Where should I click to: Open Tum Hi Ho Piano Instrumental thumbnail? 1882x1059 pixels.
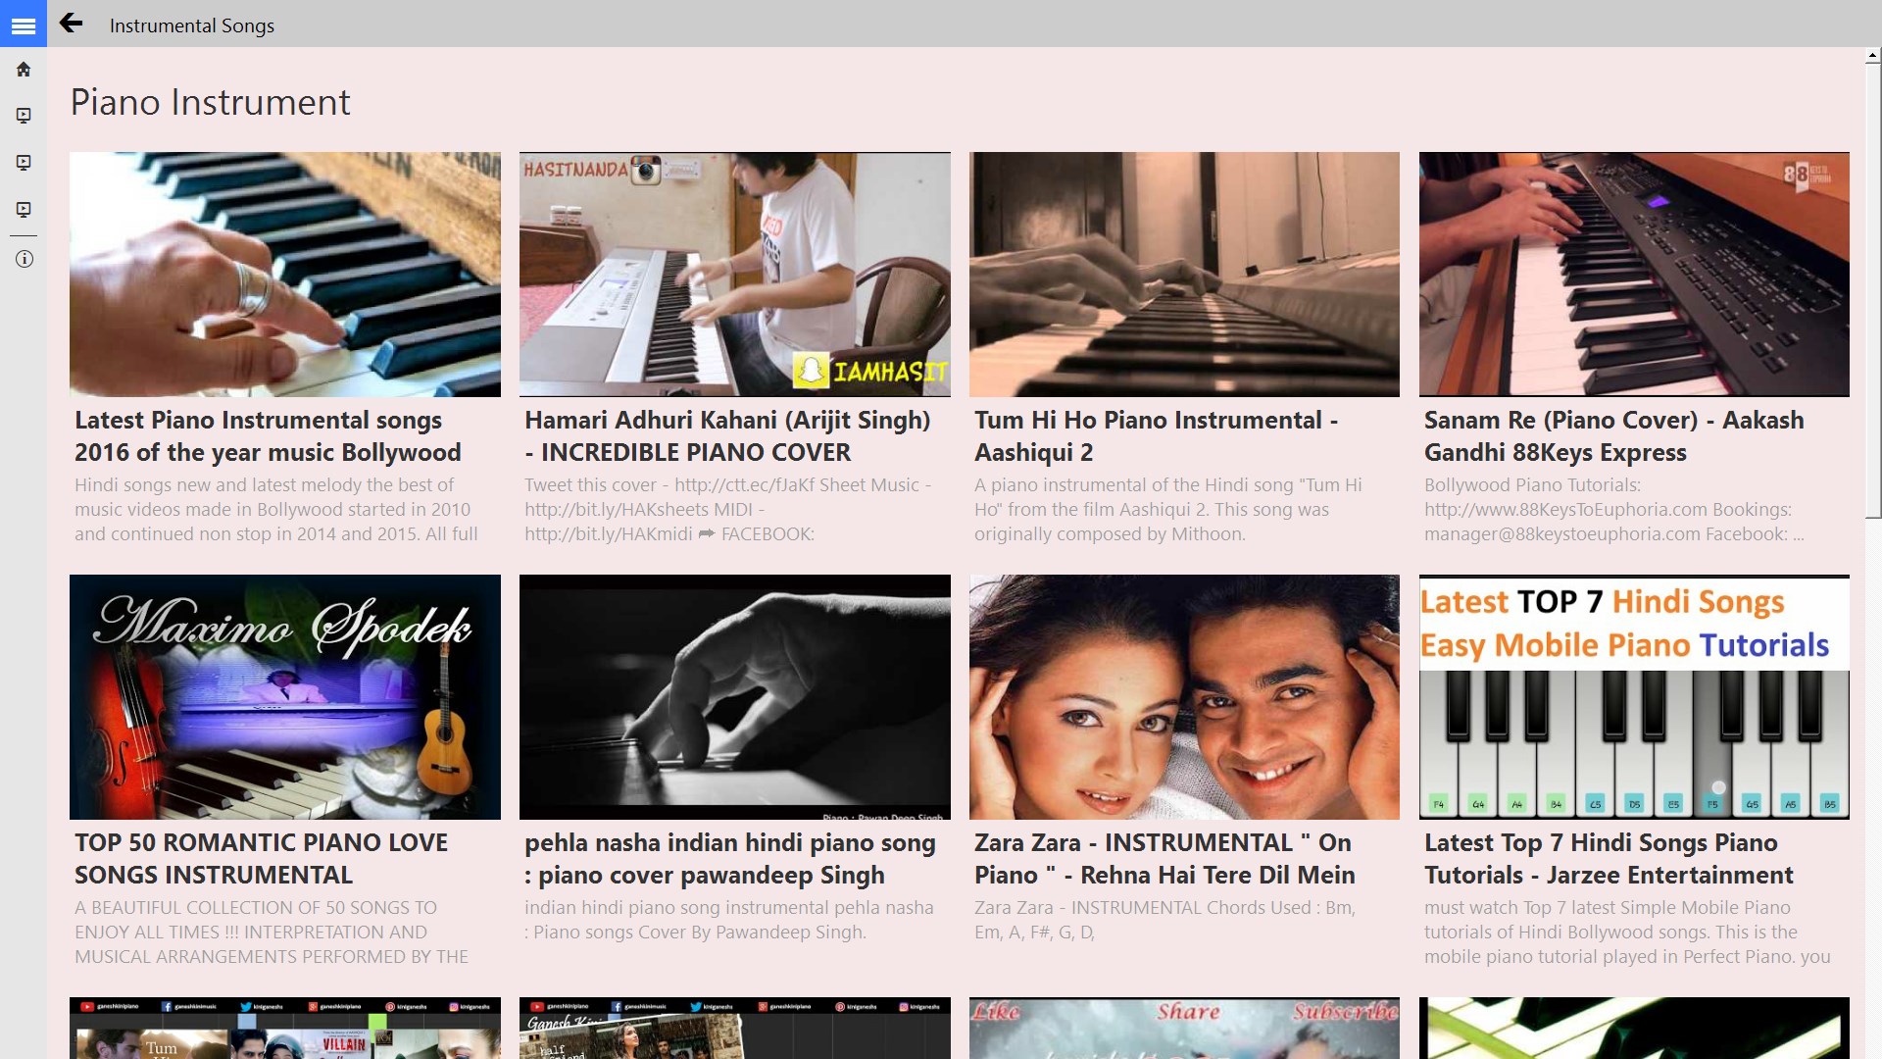click(1184, 274)
